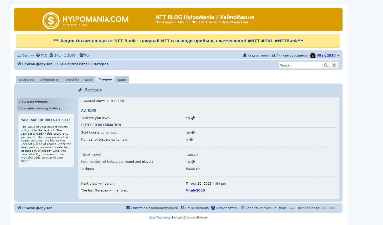
Task: Switch to the Overview tab
Action: (27, 80)
